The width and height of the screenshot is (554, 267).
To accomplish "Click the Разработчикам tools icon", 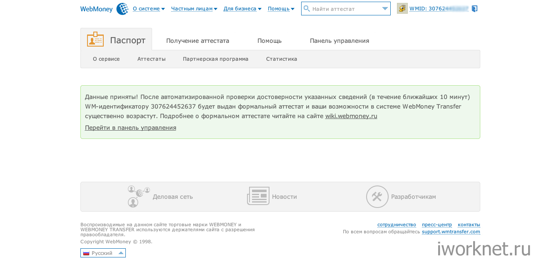I will 377,197.
